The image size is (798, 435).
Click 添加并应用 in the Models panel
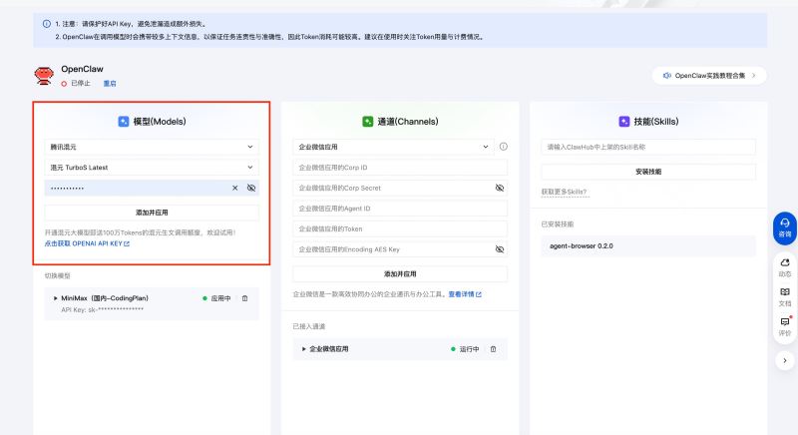152,213
